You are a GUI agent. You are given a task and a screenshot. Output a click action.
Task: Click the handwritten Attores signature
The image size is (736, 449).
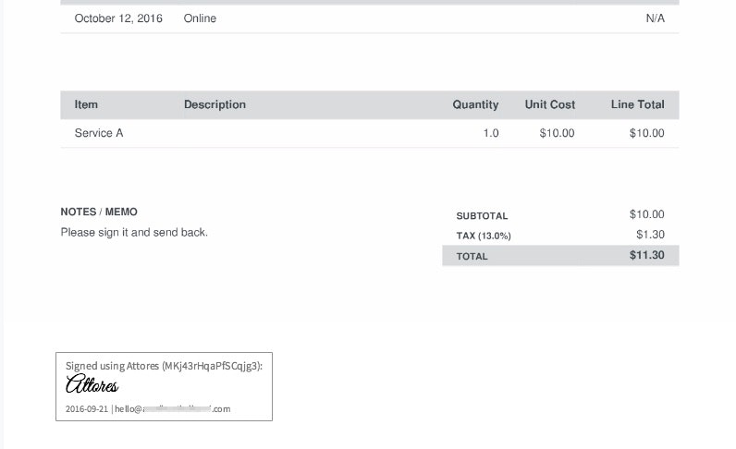92,384
